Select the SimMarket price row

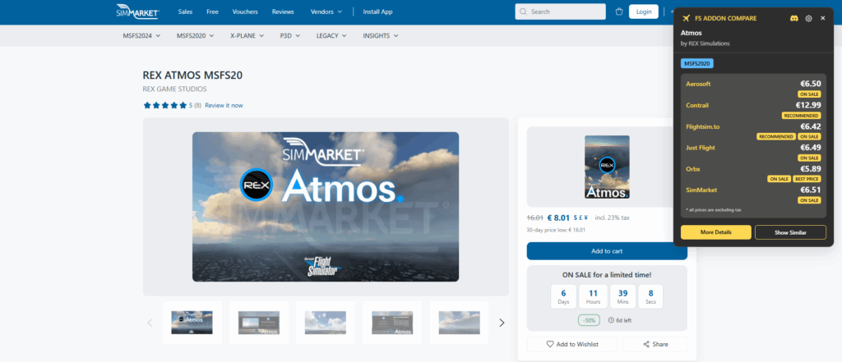coord(753,195)
